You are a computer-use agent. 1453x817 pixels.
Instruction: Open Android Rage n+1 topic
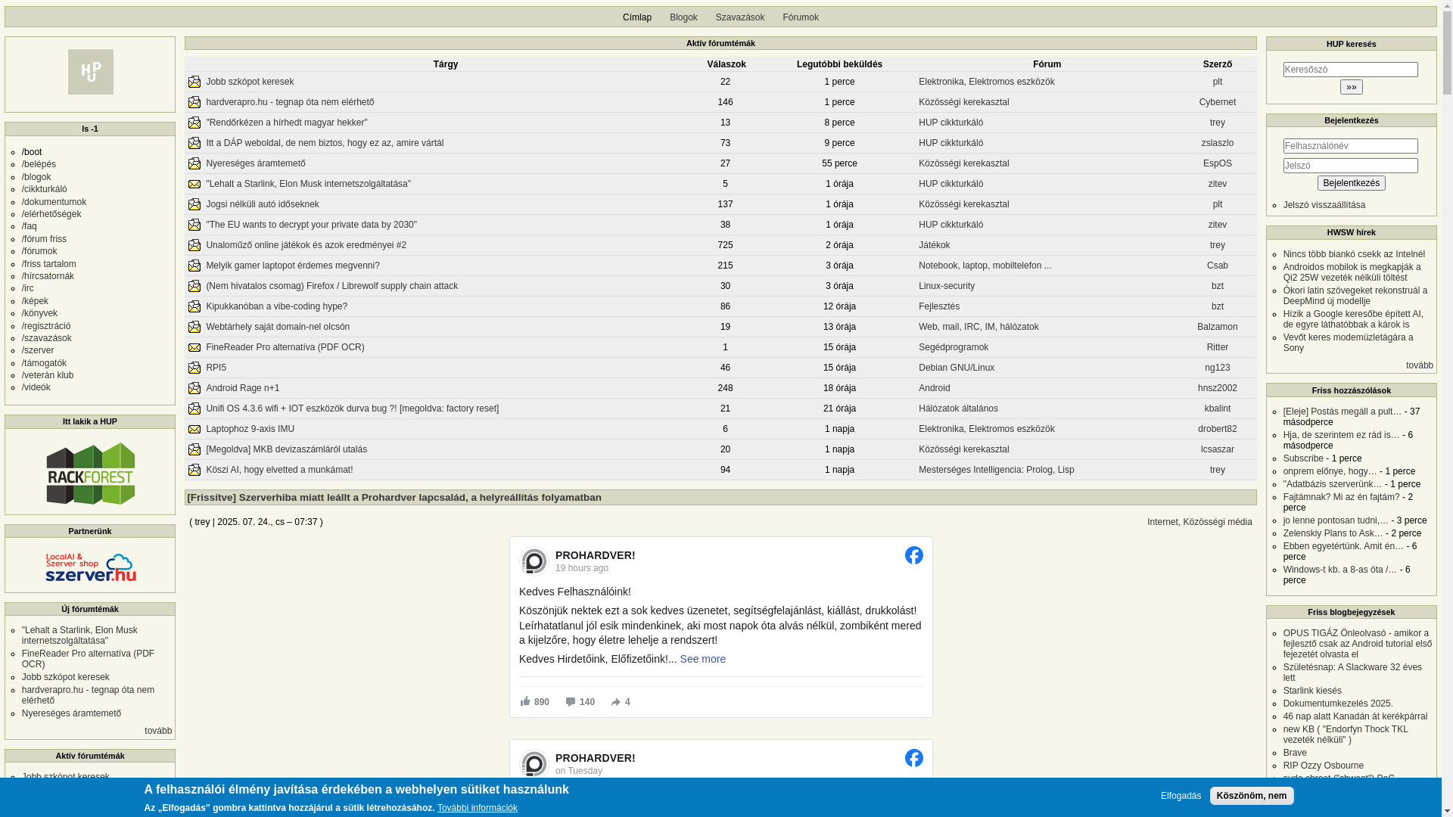pos(242,388)
